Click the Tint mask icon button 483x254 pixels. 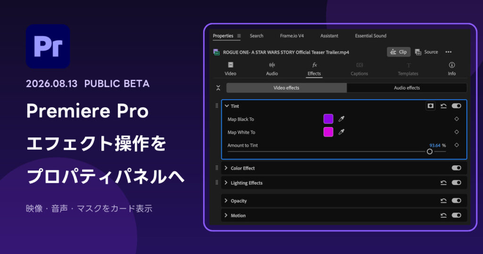pos(431,106)
